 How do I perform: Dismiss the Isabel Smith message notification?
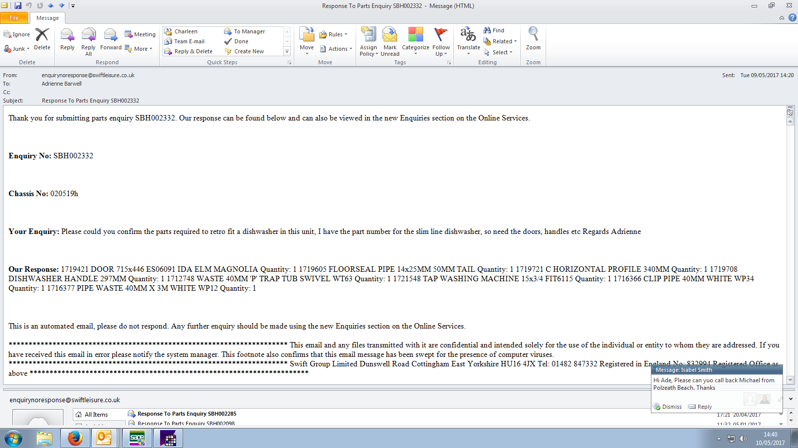click(667, 407)
